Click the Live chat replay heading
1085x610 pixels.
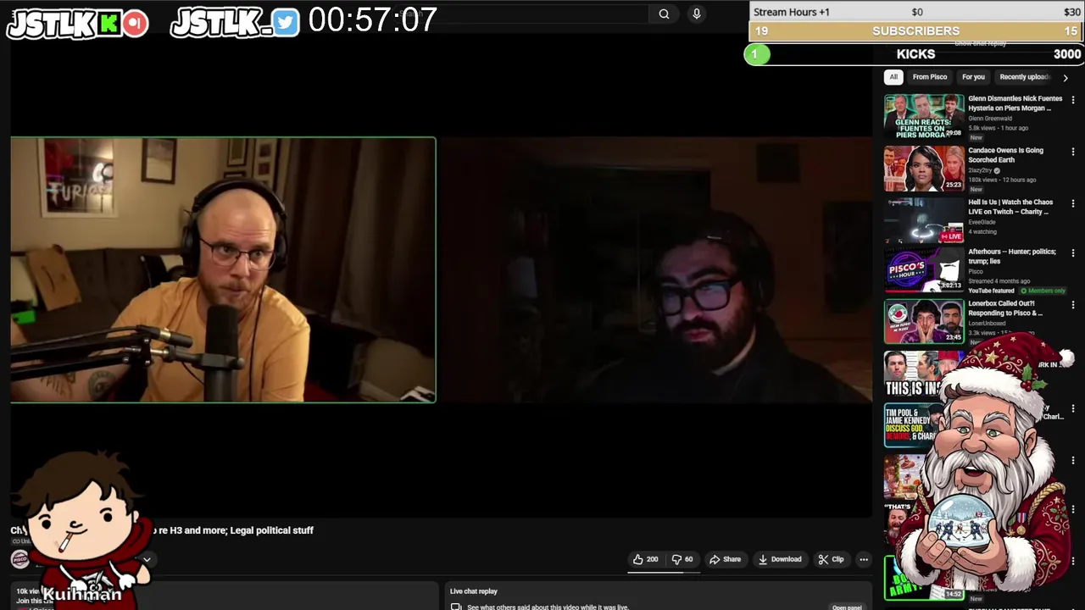473,591
